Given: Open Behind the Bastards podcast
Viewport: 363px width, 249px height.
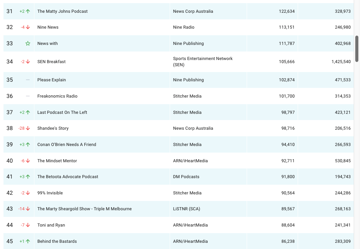Looking at the screenshot, I should [57, 241].
